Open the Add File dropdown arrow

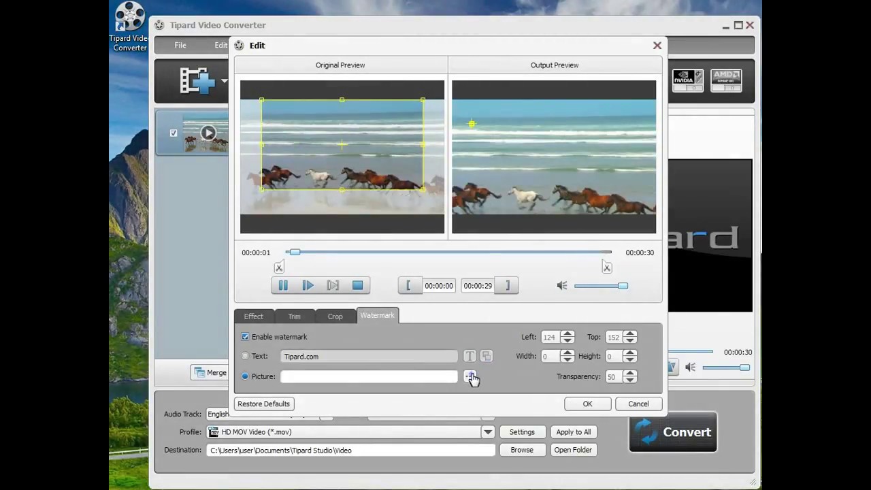click(x=224, y=81)
